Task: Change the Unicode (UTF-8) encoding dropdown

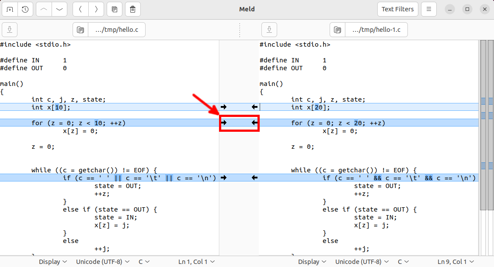Action: tap(102, 261)
